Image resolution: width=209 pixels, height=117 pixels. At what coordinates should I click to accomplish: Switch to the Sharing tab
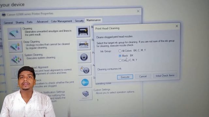20,22
